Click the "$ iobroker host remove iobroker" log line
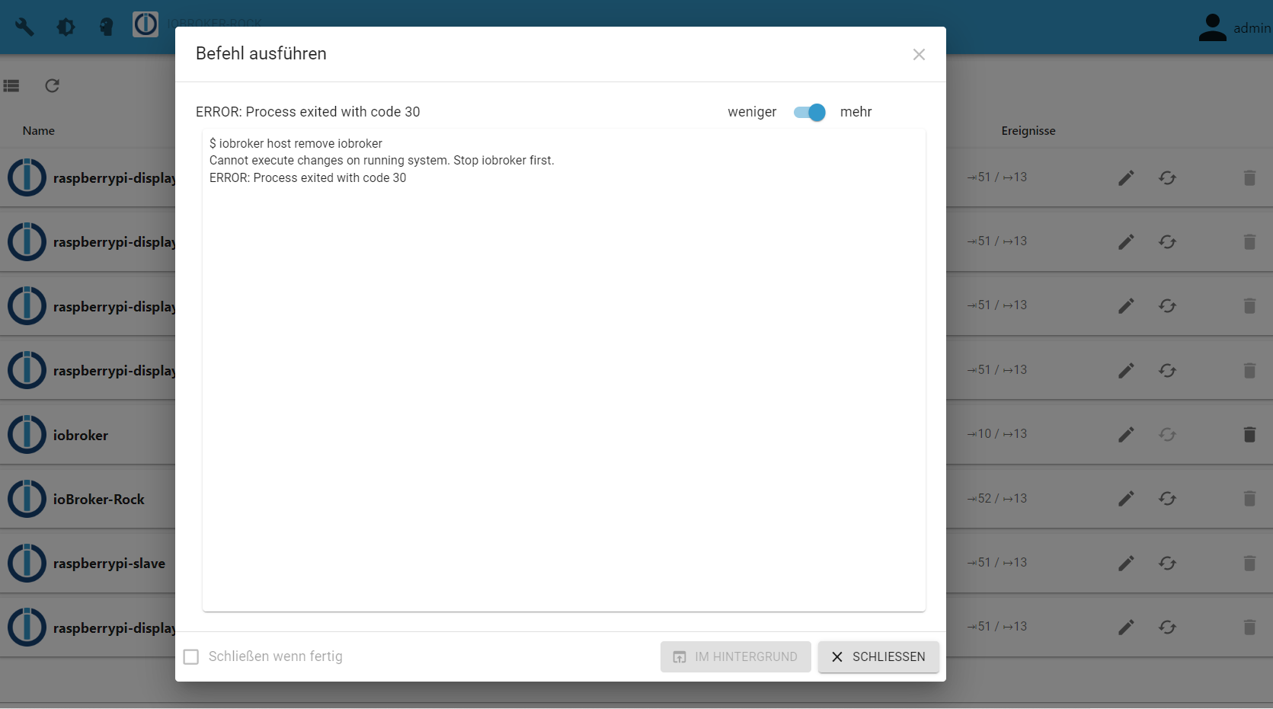Viewport: 1273px width, 709px height. [x=296, y=143]
